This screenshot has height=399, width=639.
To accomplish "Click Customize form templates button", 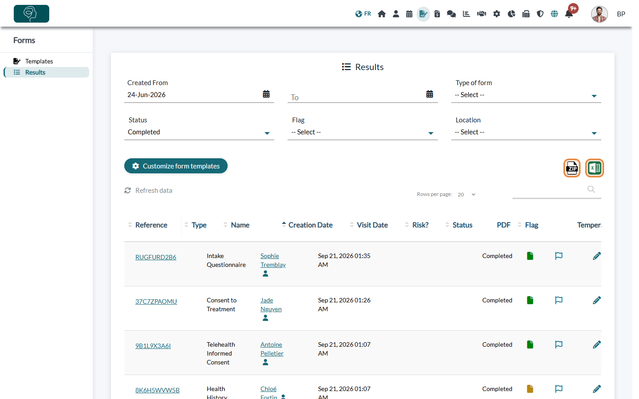I will click(x=176, y=166).
